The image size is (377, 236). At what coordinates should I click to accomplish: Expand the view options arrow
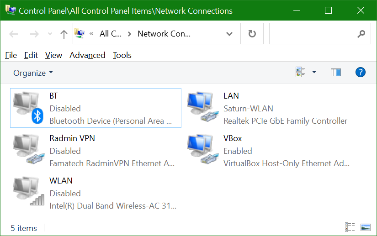pyautogui.click(x=314, y=72)
